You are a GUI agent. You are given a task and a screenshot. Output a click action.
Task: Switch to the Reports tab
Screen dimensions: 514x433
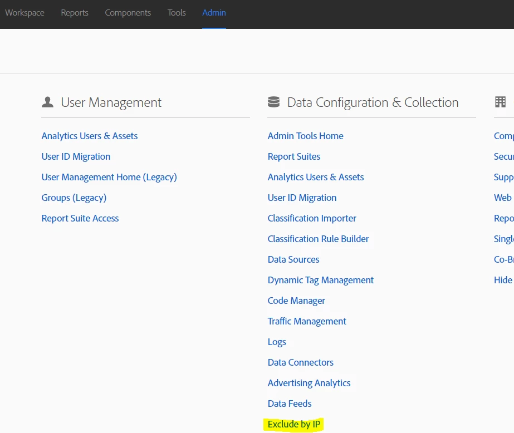[x=75, y=13]
